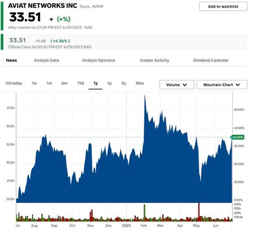
Task: Switch chart to 5y range
Action: coord(124,83)
